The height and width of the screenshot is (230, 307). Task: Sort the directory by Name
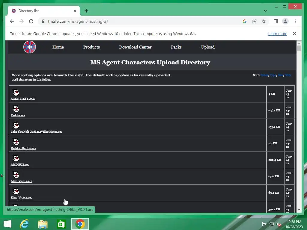pos(264,75)
